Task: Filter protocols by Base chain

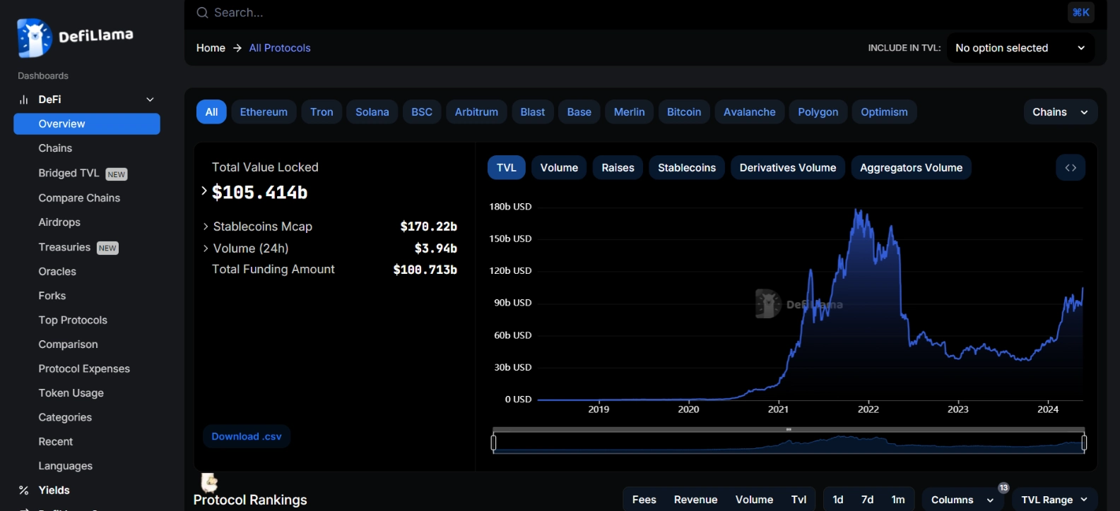Action: [x=579, y=112]
